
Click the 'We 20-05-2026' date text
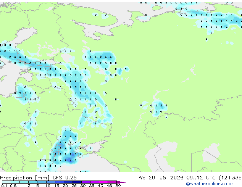161,178
